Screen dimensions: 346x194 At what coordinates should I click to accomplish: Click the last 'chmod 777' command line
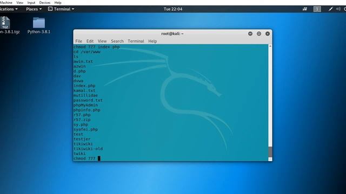[x=84, y=158]
